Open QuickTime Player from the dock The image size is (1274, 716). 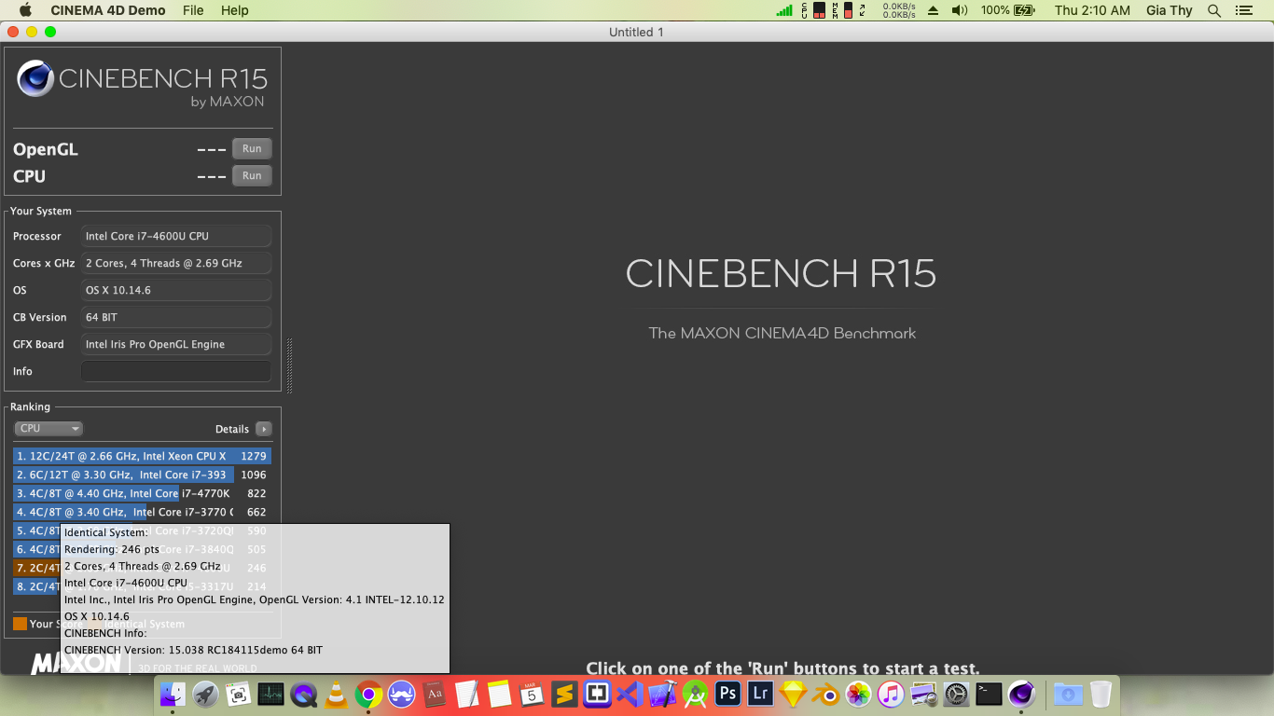303,694
